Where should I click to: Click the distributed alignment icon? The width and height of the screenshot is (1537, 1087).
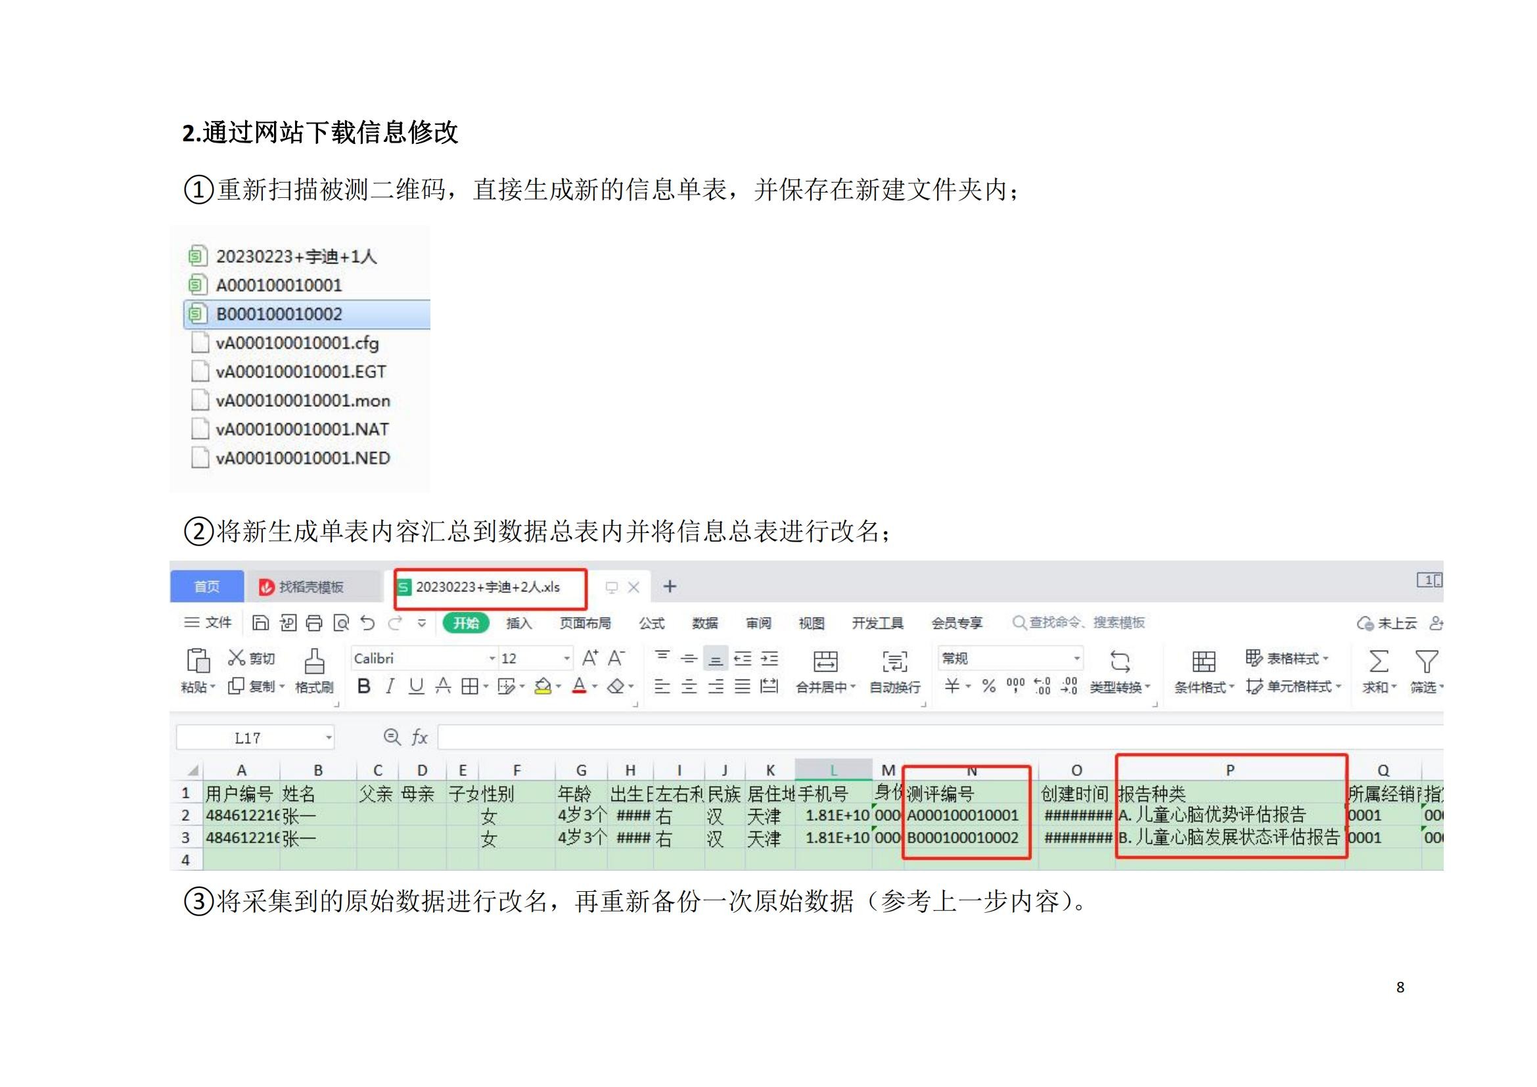click(770, 686)
